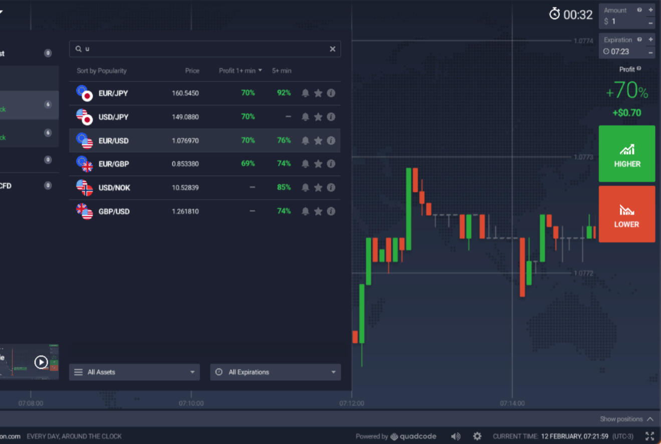Toggle favorite star for EUR/JPY
Viewport: 661px width, 444px height.
[x=318, y=93]
